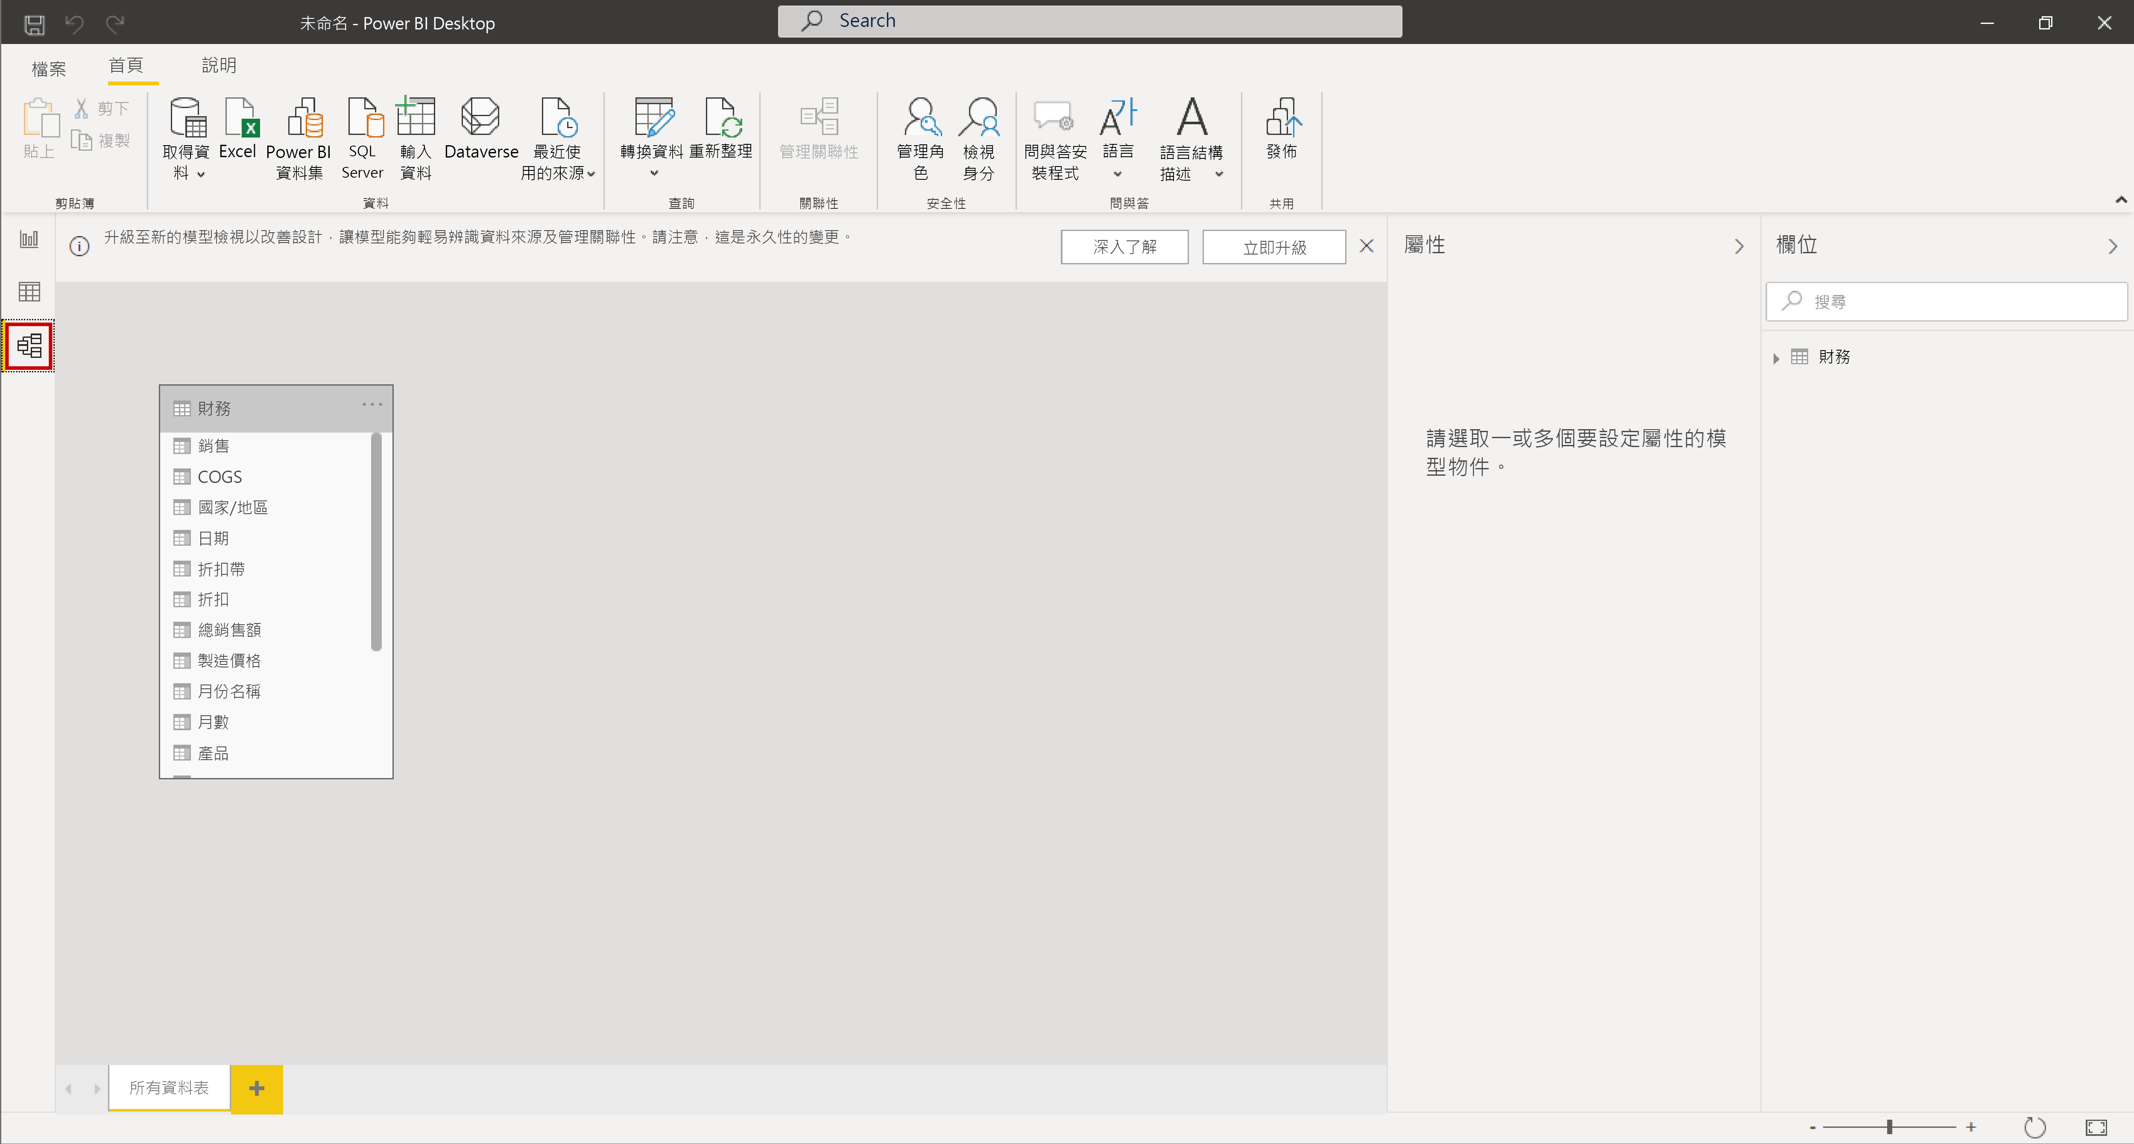The height and width of the screenshot is (1144, 2134).
Task: Click 複製 copy icon
Action: point(102,141)
